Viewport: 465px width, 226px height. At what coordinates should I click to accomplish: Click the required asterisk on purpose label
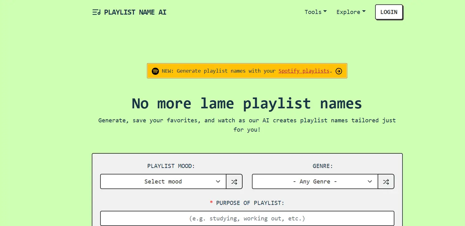pos(211,203)
